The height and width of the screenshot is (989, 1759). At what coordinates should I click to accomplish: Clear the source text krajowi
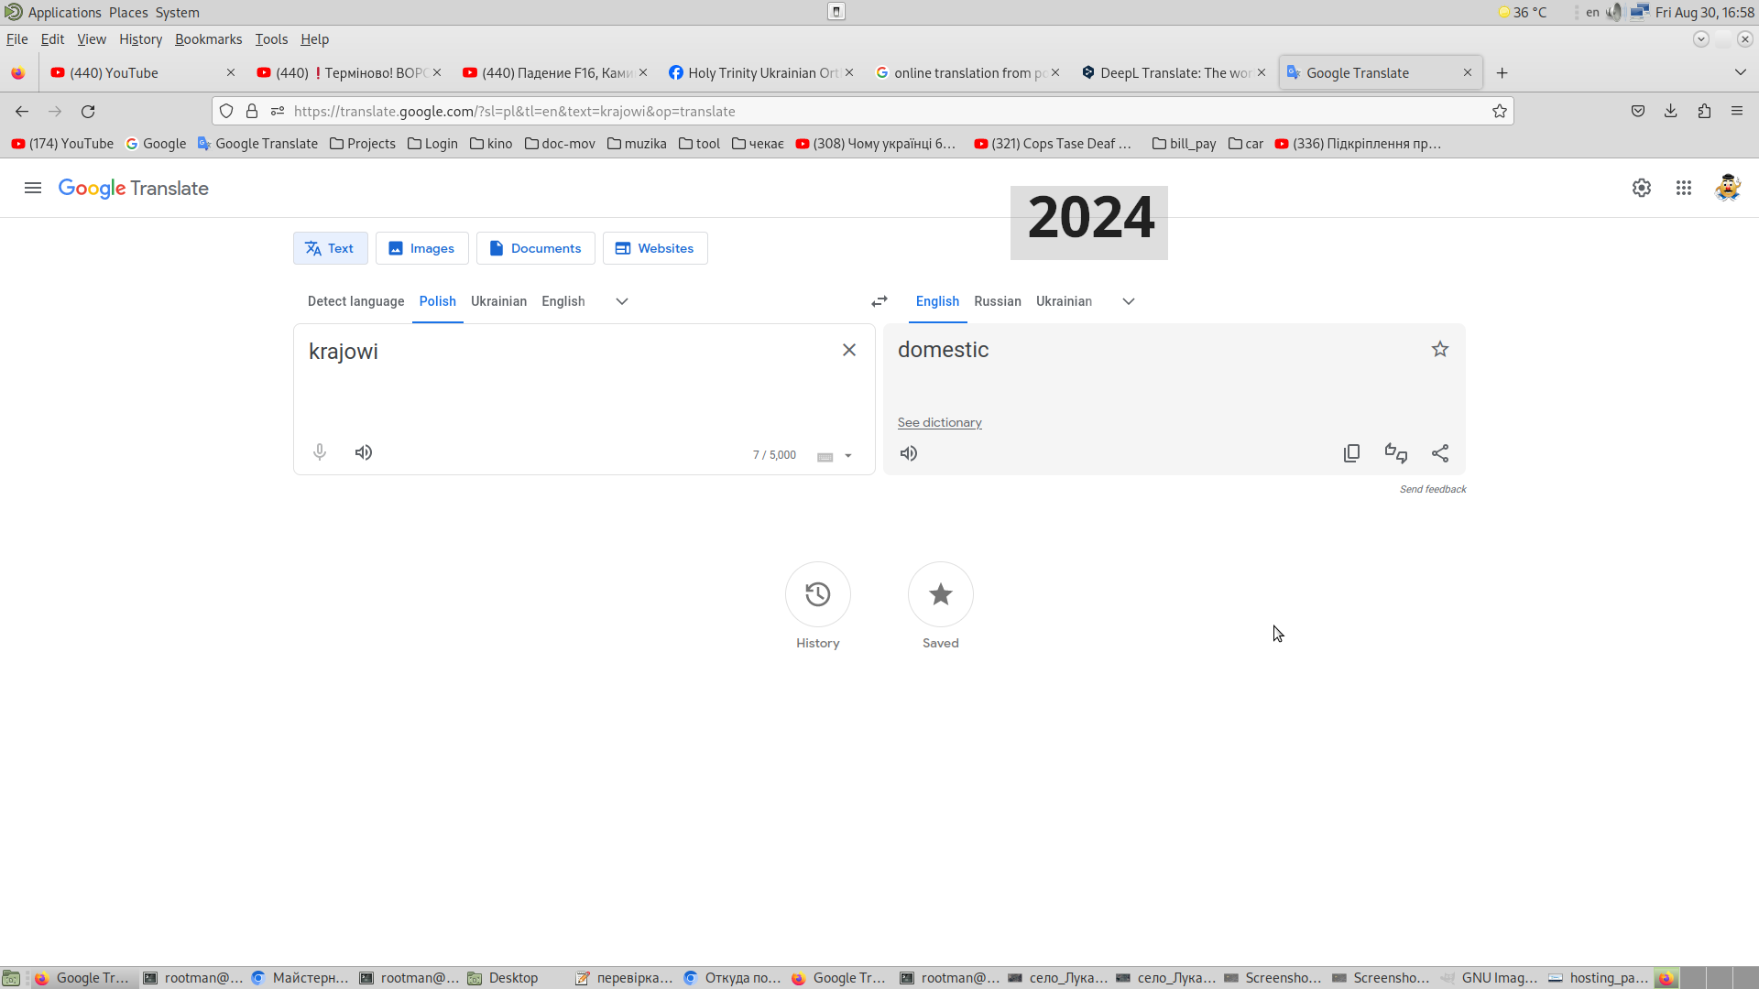coord(849,350)
